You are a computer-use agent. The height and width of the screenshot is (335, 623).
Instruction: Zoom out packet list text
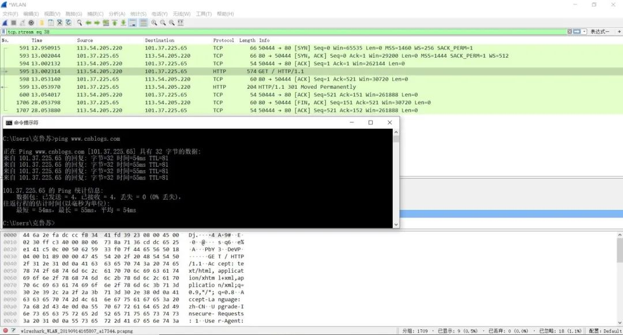point(163,22)
